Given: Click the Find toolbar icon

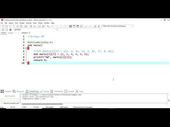Looking at the screenshot, I should 31,26.
